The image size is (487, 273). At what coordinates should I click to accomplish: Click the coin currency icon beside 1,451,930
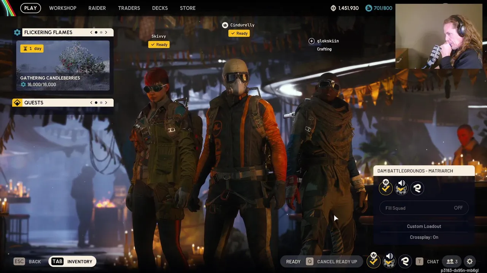tap(334, 8)
